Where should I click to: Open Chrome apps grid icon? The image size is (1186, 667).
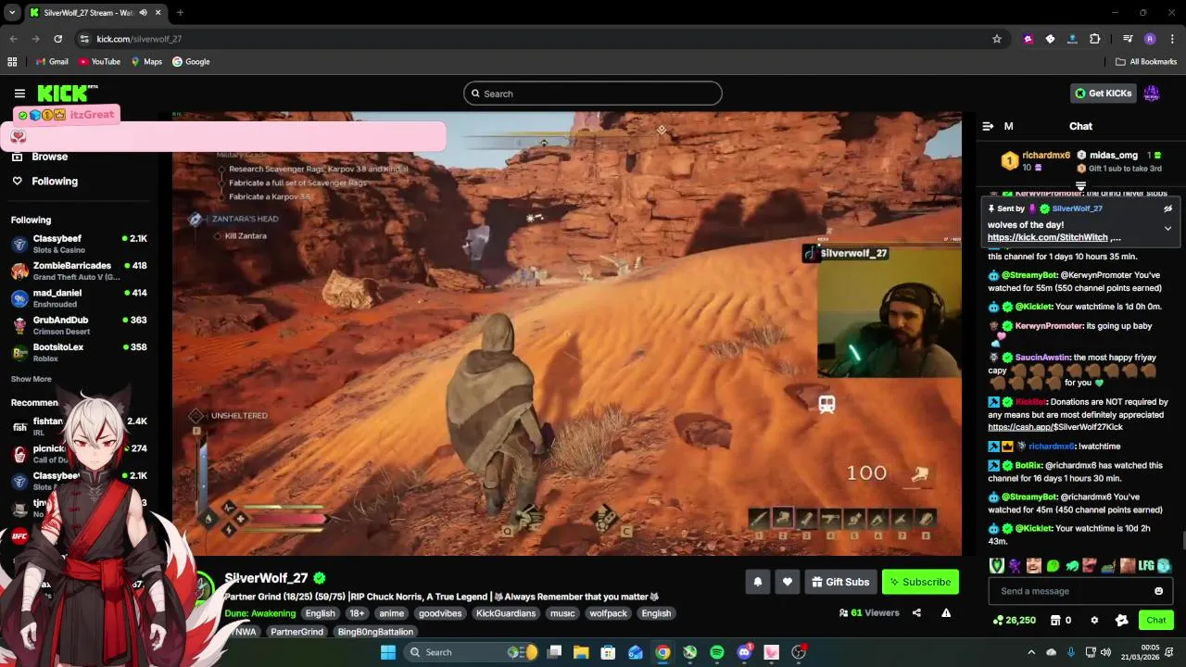[12, 62]
